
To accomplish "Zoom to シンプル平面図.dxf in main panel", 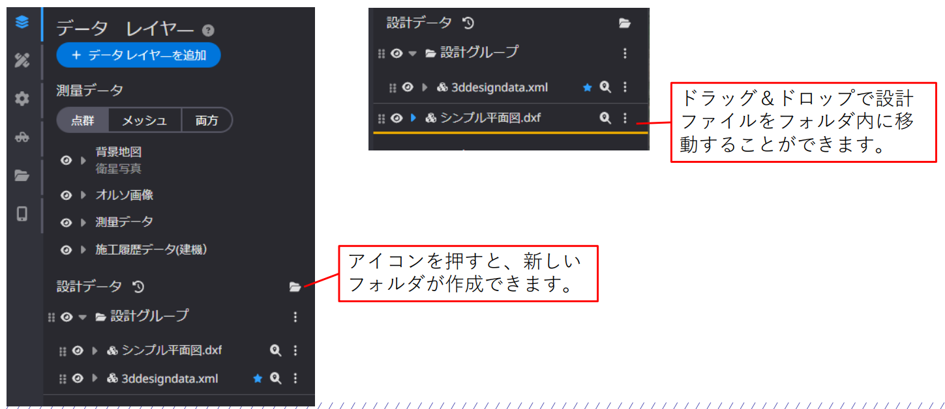I will click(276, 350).
